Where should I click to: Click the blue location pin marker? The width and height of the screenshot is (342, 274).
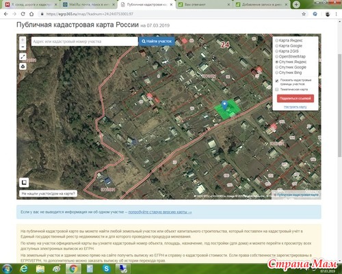point(224,105)
